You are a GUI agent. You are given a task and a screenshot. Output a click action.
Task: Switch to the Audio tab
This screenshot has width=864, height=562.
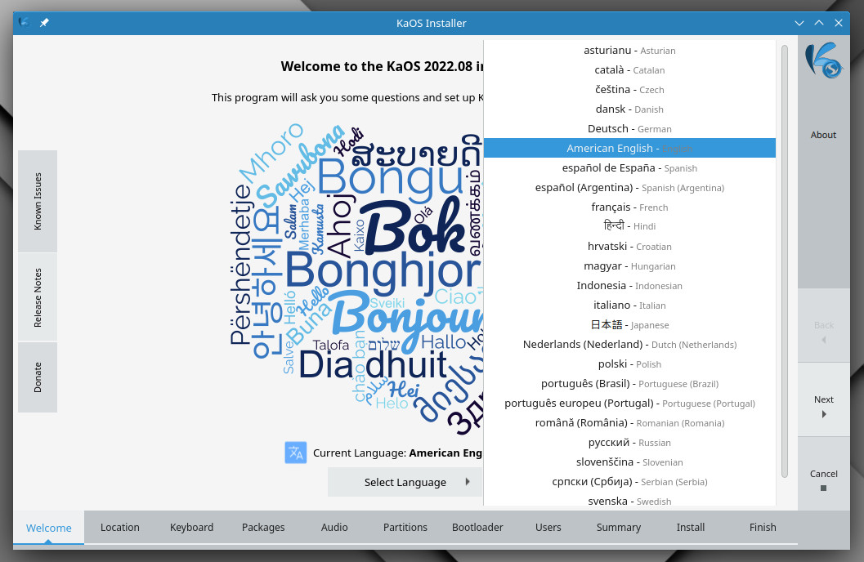(x=334, y=528)
